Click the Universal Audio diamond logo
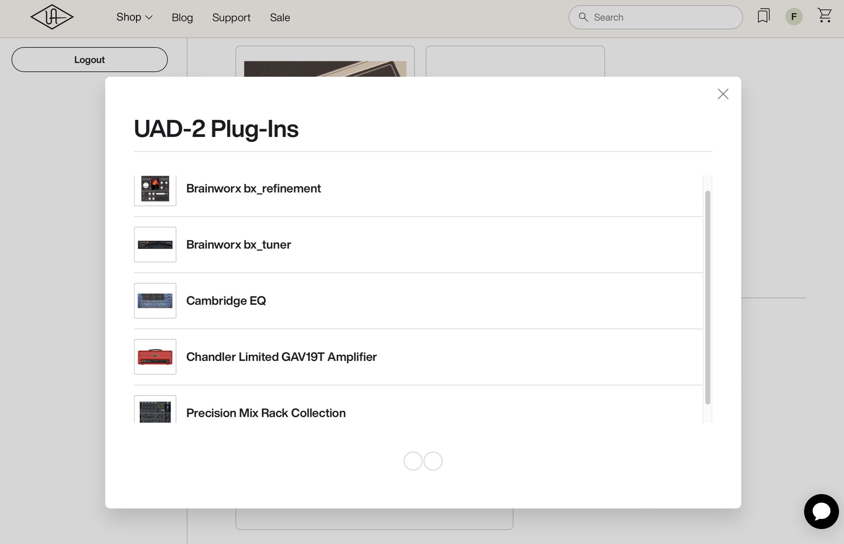This screenshot has height=544, width=844. pyautogui.click(x=52, y=17)
